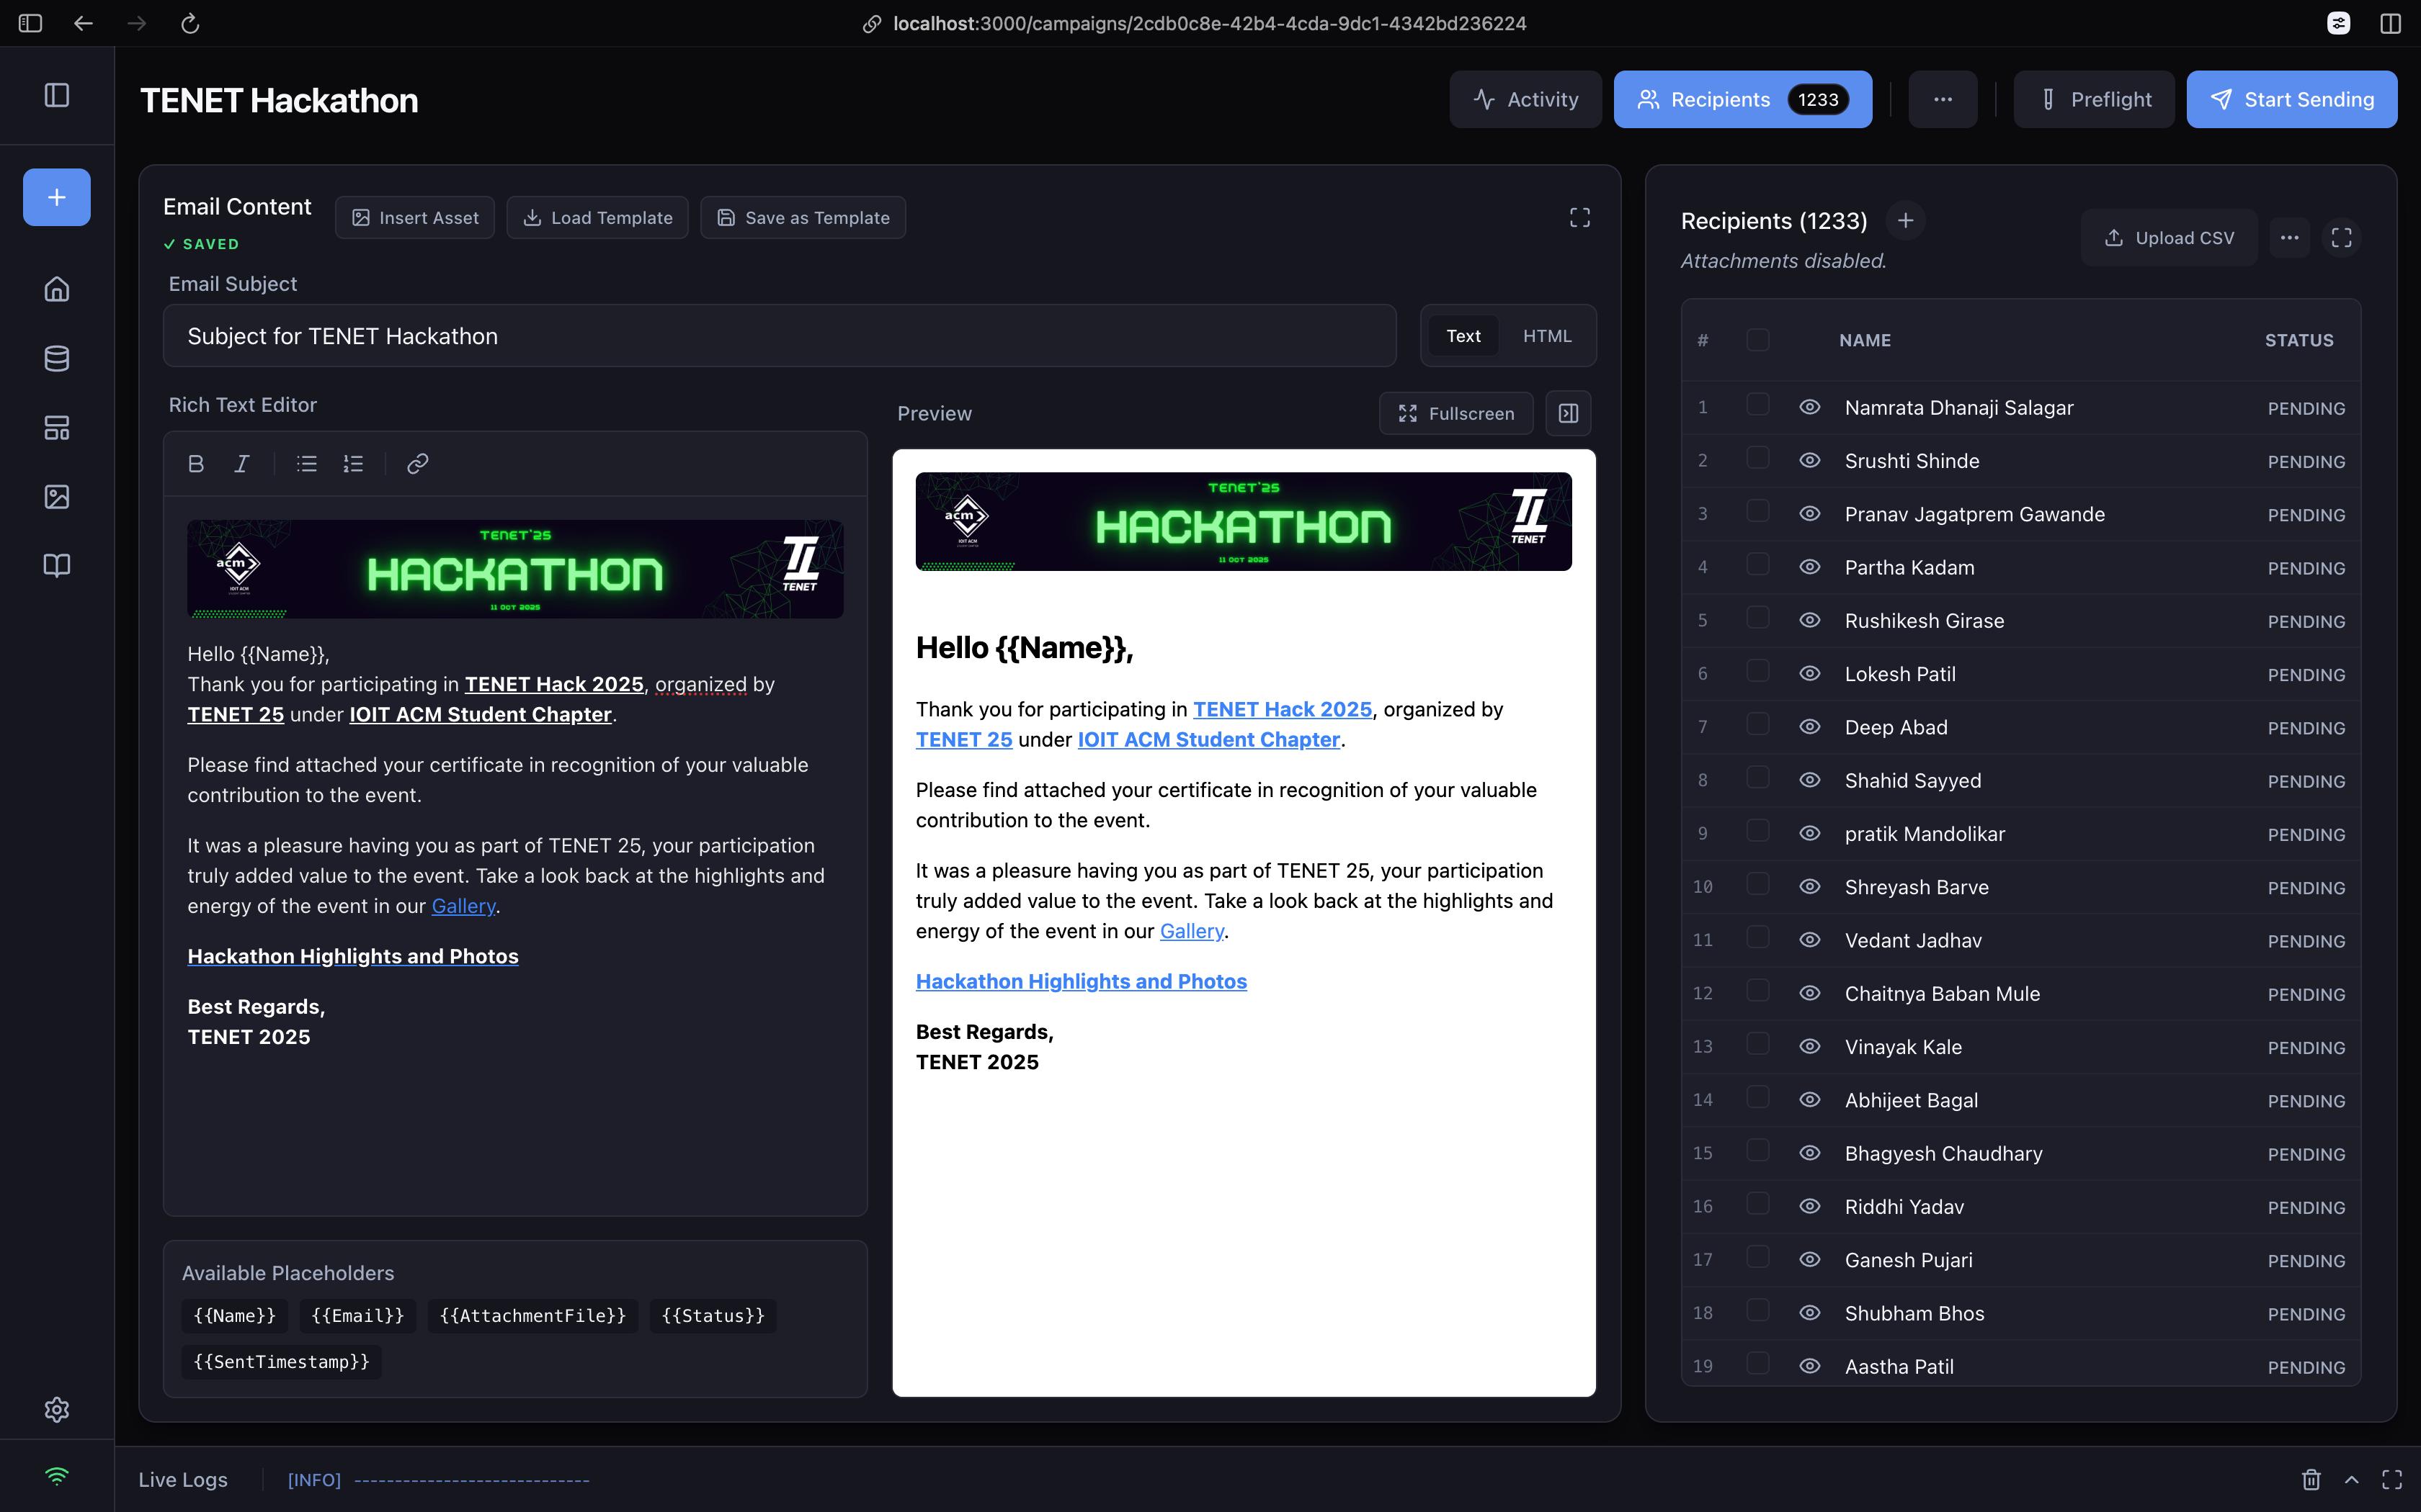Check the box for Partha Kadam
The image size is (2421, 1512).
1757,565
